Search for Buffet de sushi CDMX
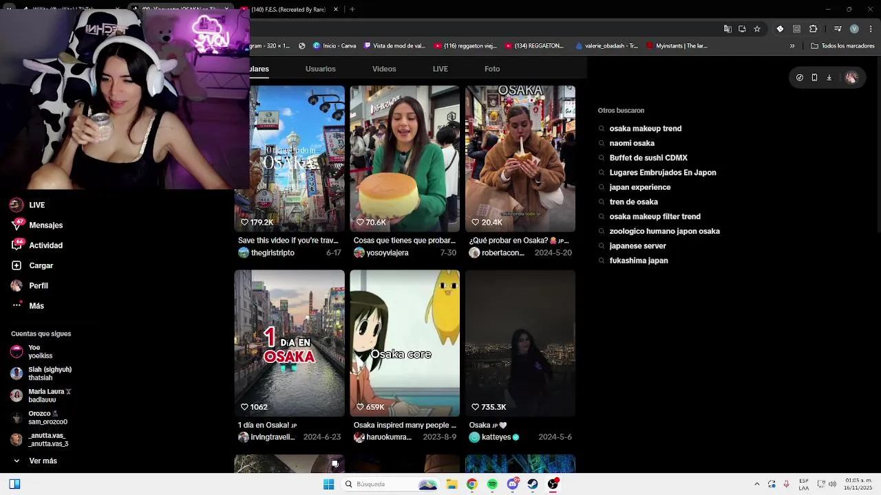Viewport: 881px width, 495px height. tap(648, 158)
